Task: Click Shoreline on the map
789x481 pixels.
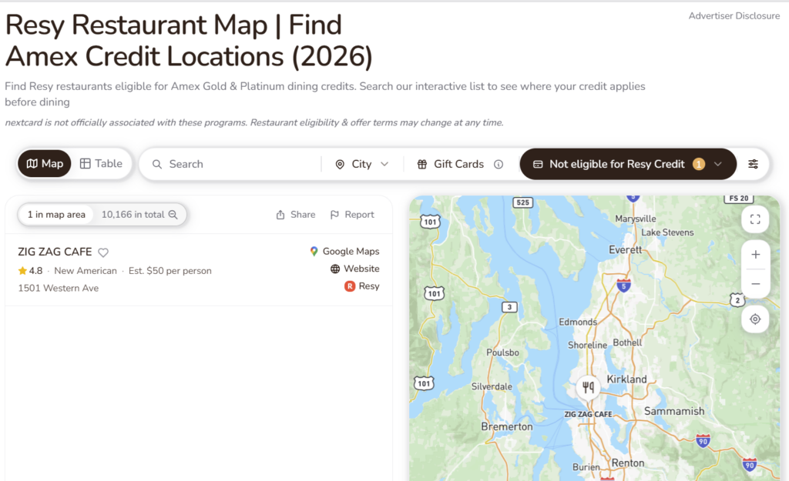Action: coord(587,346)
